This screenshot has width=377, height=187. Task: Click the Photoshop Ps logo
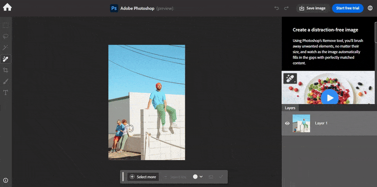[114, 8]
